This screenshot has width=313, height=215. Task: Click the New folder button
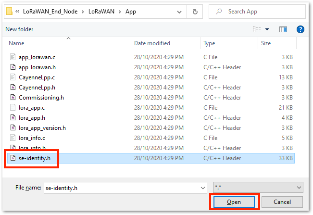coord(19,29)
